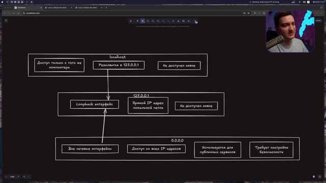Select the Selection arrow tool
The height and width of the screenshot is (183, 326).
143,21
